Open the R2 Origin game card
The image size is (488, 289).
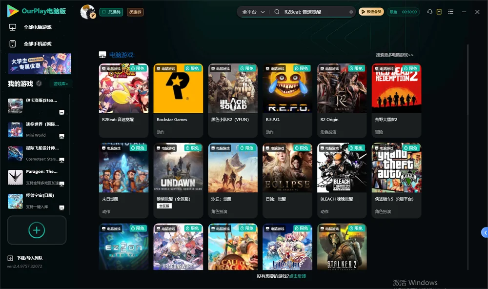(x=342, y=100)
